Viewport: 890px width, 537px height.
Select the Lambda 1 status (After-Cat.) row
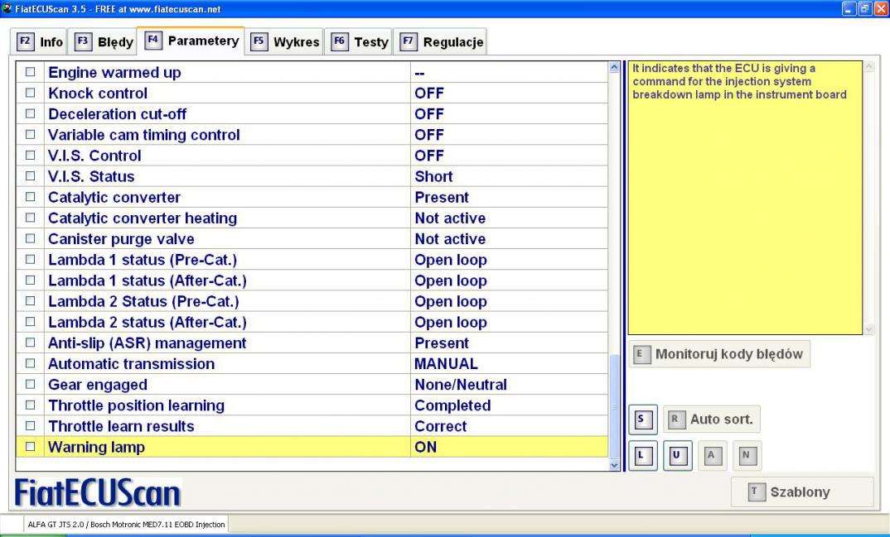(312, 280)
